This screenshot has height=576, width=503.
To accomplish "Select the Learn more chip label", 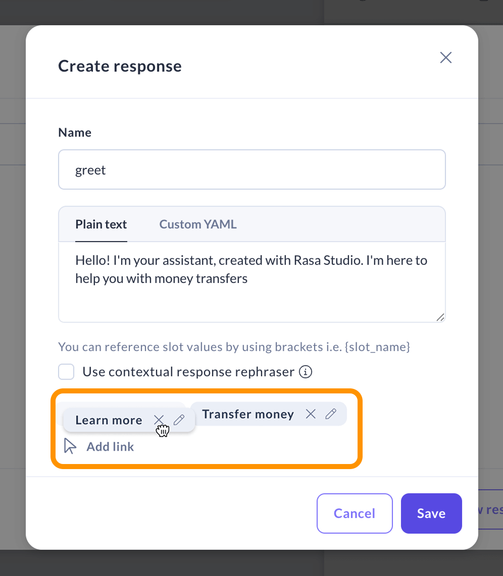I will (109, 420).
